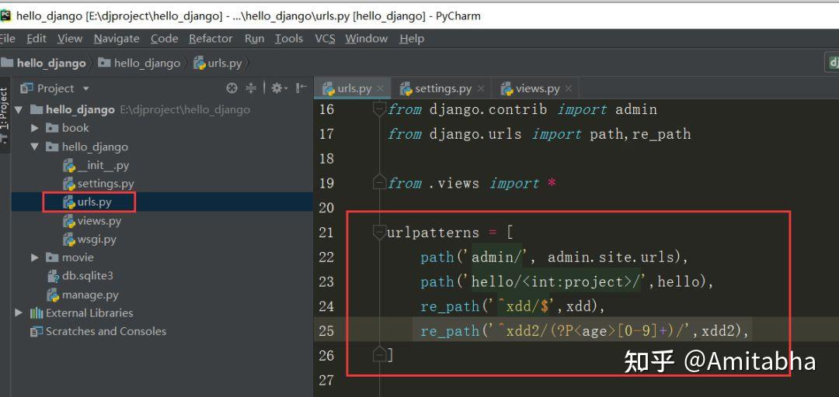Image resolution: width=839 pixels, height=397 pixels.
Task: Click the manage.py file icon
Action: point(53,295)
